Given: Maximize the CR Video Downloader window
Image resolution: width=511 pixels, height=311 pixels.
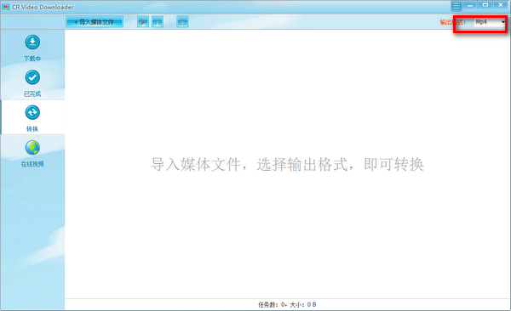Looking at the screenshot, I should pos(485,5).
